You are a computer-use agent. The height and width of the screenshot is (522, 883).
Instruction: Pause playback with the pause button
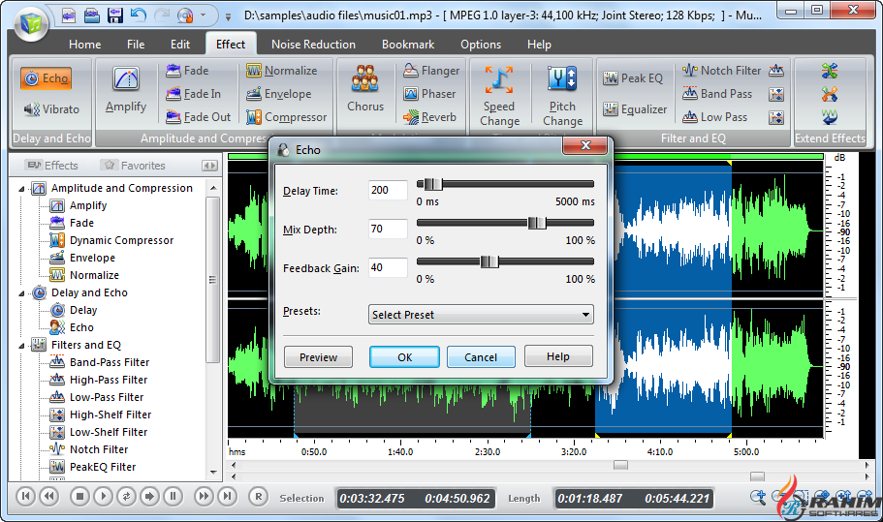point(173,497)
